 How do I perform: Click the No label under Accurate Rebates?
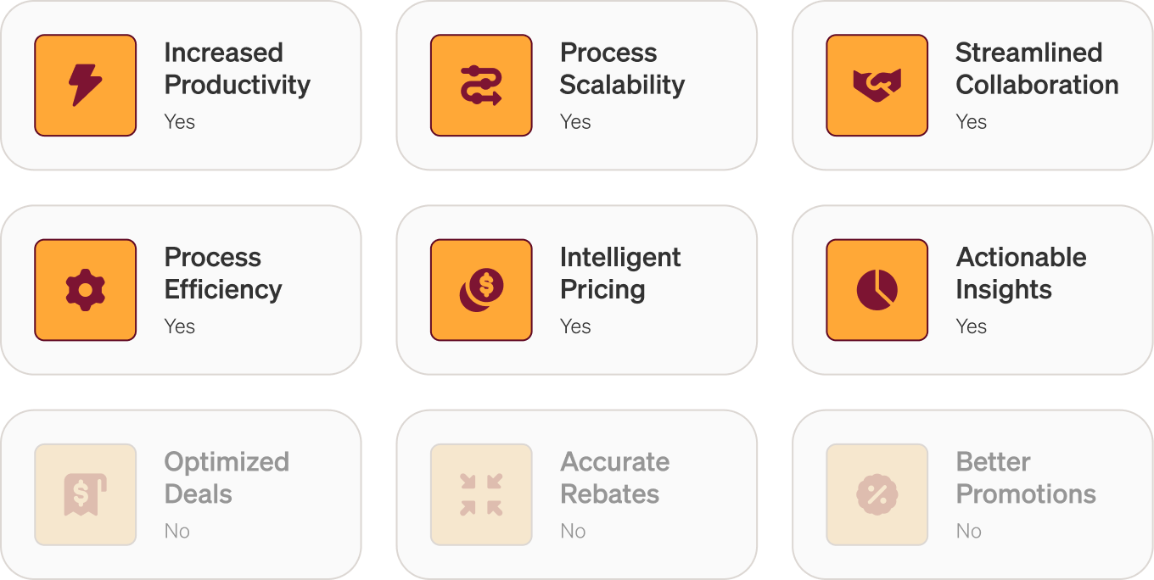(573, 531)
